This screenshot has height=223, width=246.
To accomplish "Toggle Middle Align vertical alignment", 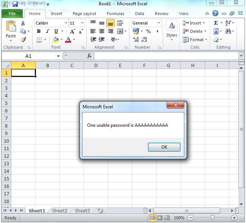I will (x=102, y=23).
